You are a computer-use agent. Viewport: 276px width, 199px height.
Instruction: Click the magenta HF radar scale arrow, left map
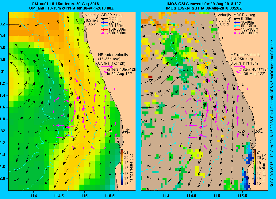[107, 67]
